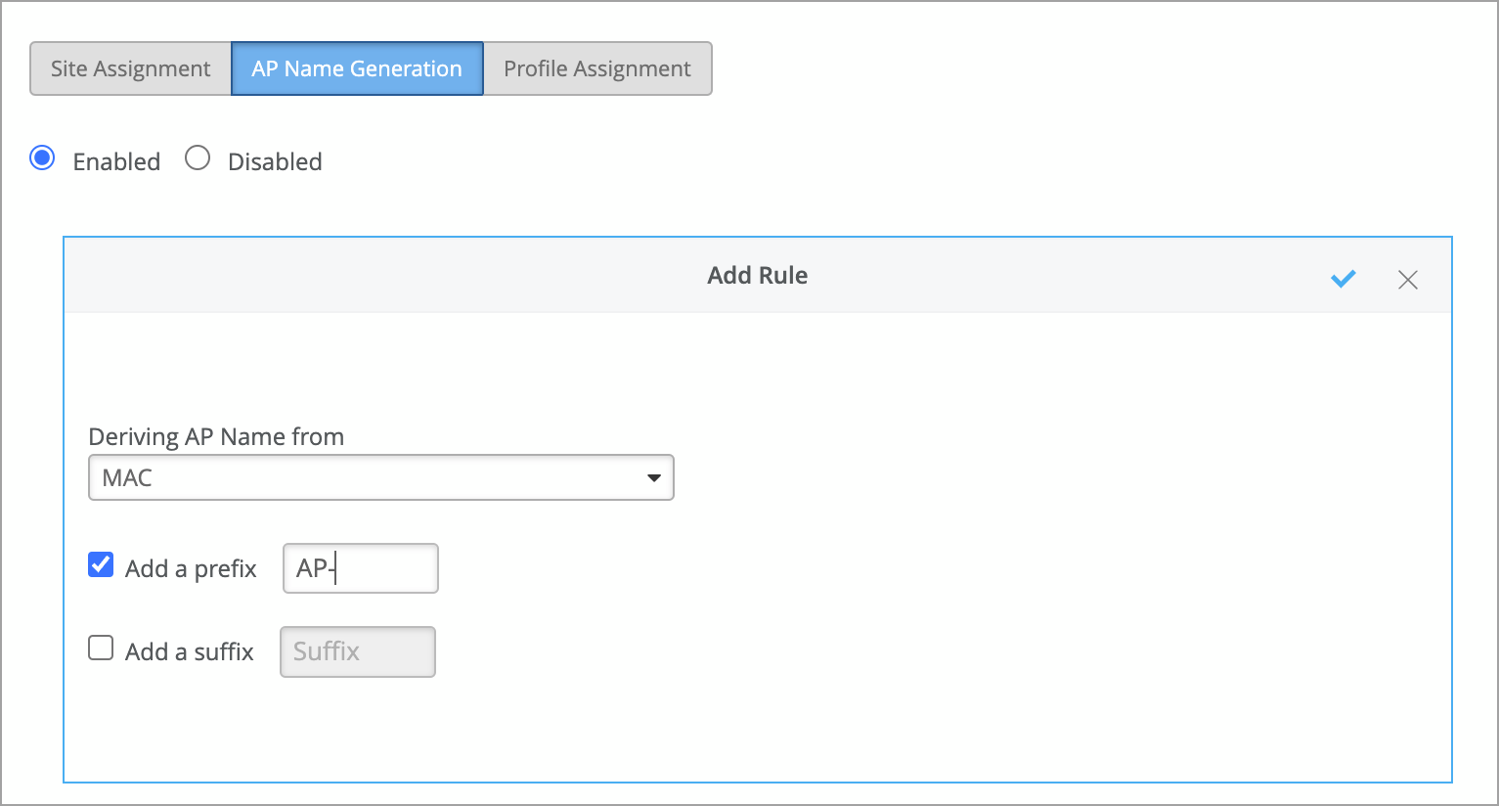Viewport: 1499px width, 806px height.
Task: Choose the Disabled radio button
Action: point(198,158)
